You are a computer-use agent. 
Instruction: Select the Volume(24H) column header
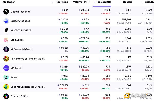click(x=81, y=2)
